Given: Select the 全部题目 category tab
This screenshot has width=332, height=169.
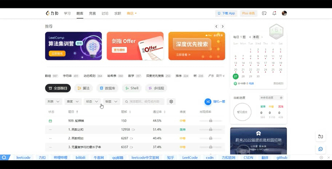Looking at the screenshot, I should [58, 88].
